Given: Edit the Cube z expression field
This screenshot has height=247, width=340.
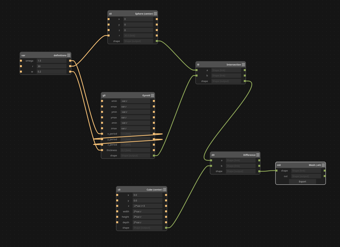Looking at the screenshot, I should 147,206.
